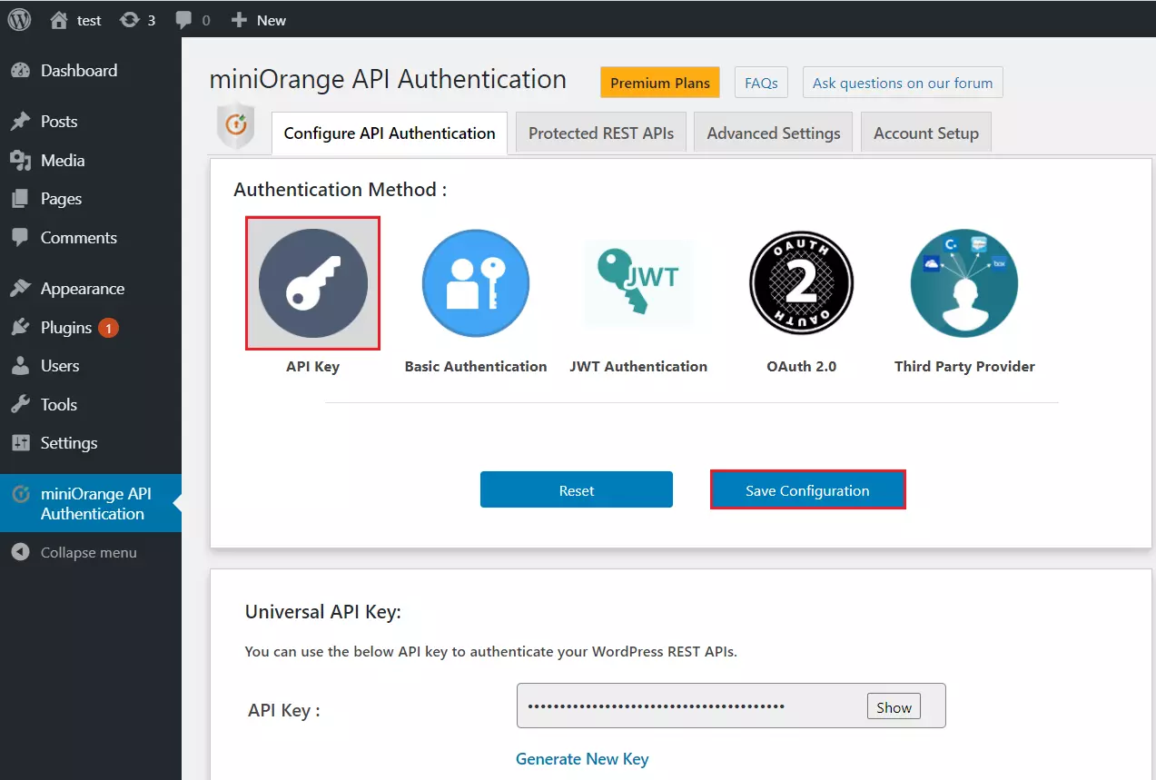Click the Reset button

(576, 489)
